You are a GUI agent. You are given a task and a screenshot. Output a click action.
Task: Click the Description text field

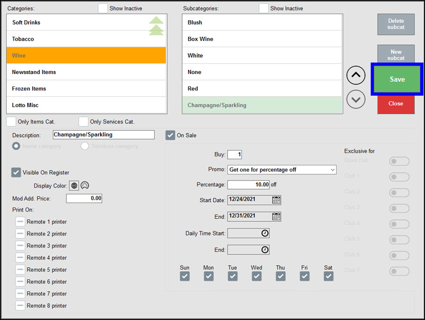point(103,134)
